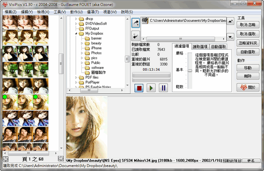264x171 pixels.
Task: Go to previous page of results
Action: [x=6, y=159]
